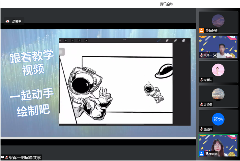Image resolution: width=240 pixels, height=161 pixels.
Task: Click the screen-share icon in bottom-left label
Action: click(2, 158)
